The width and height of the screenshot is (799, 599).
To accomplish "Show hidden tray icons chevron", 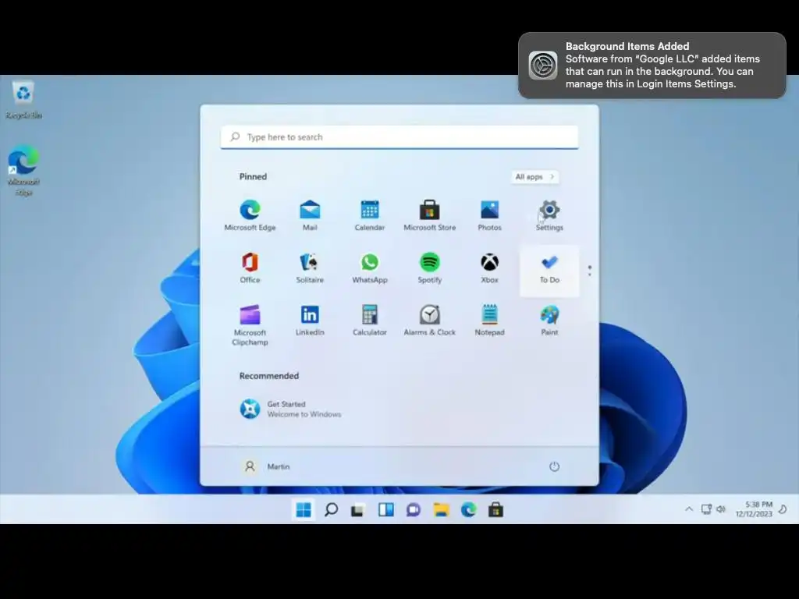I will click(689, 509).
